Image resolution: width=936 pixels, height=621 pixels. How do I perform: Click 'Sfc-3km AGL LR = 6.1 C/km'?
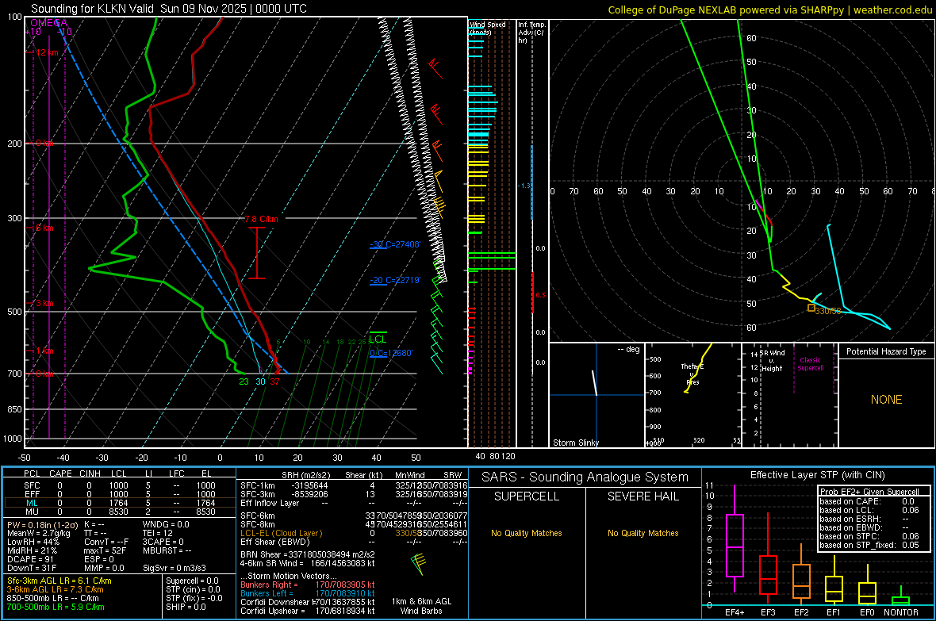59,581
